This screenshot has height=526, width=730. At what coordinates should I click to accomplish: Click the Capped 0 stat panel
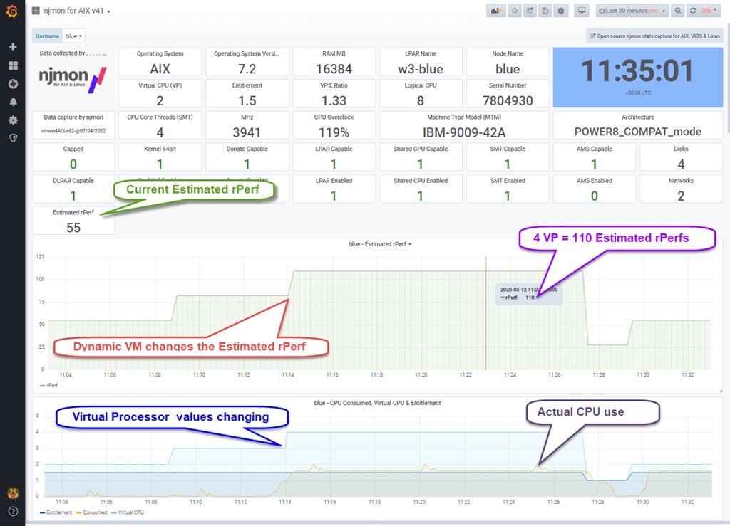tap(73, 157)
